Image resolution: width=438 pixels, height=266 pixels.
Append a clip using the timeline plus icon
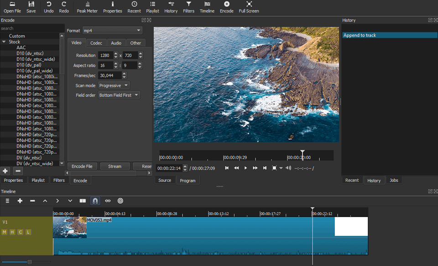pos(20,201)
